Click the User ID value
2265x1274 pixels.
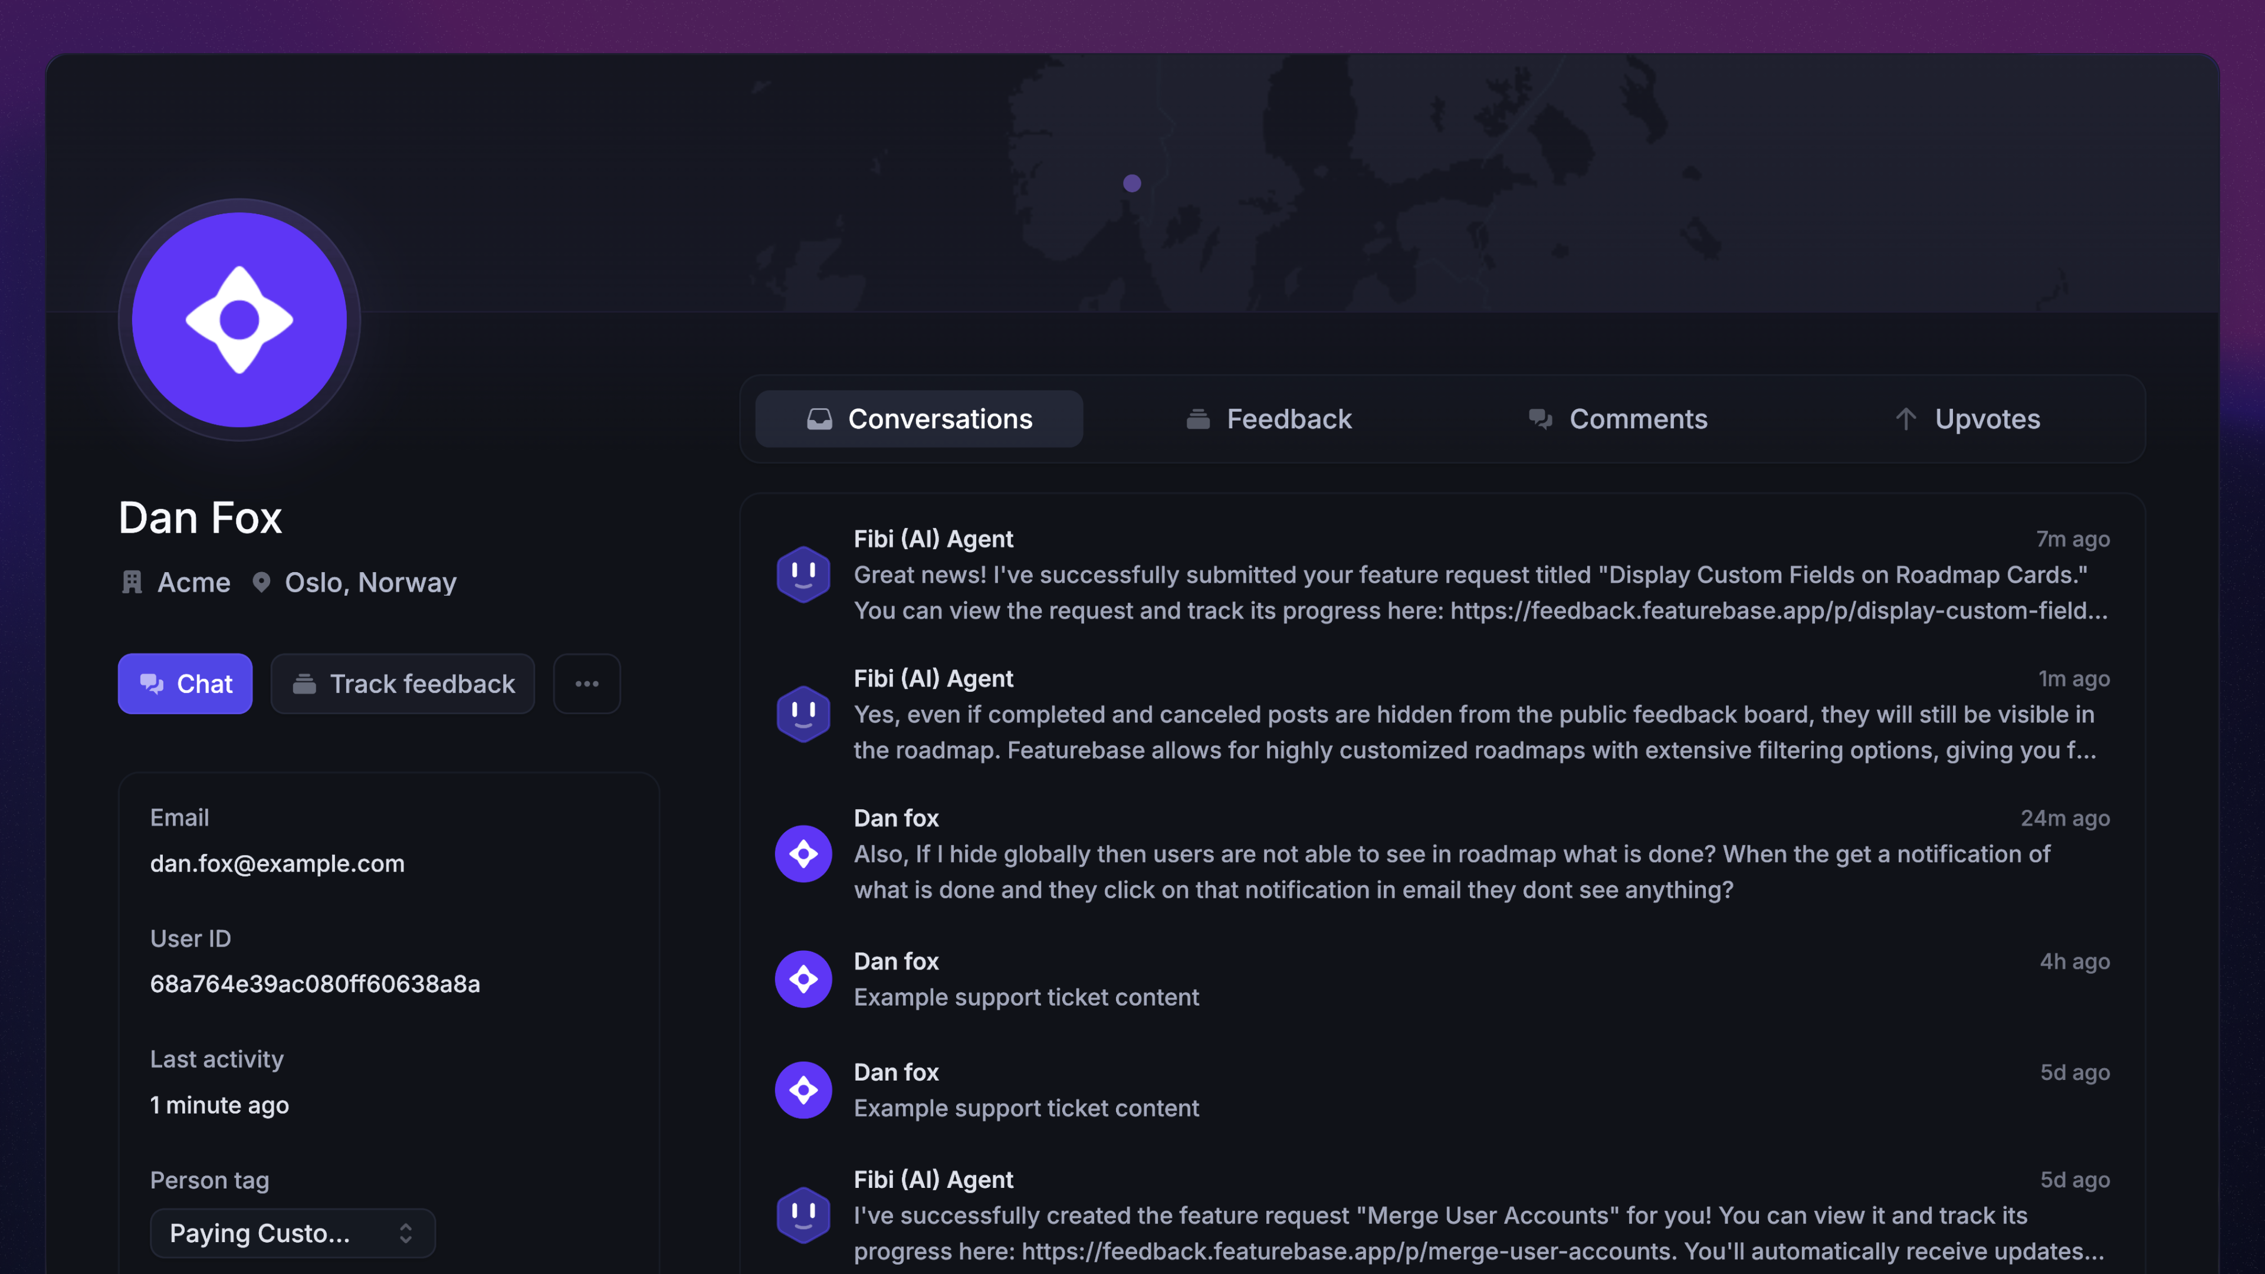315,984
